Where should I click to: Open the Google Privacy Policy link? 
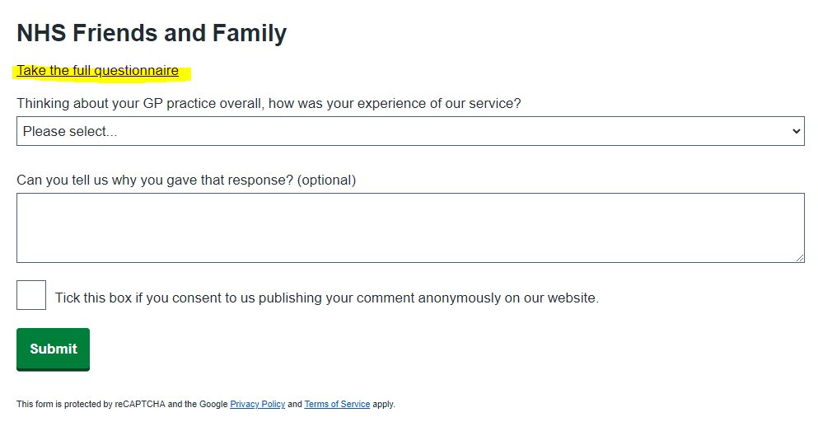tap(257, 405)
